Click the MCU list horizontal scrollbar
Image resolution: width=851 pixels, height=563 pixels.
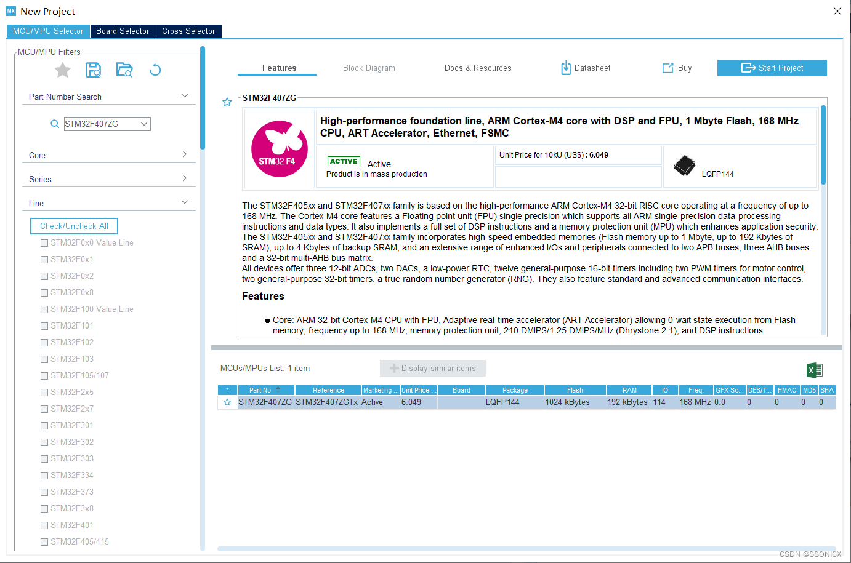pyautogui.click(x=526, y=548)
